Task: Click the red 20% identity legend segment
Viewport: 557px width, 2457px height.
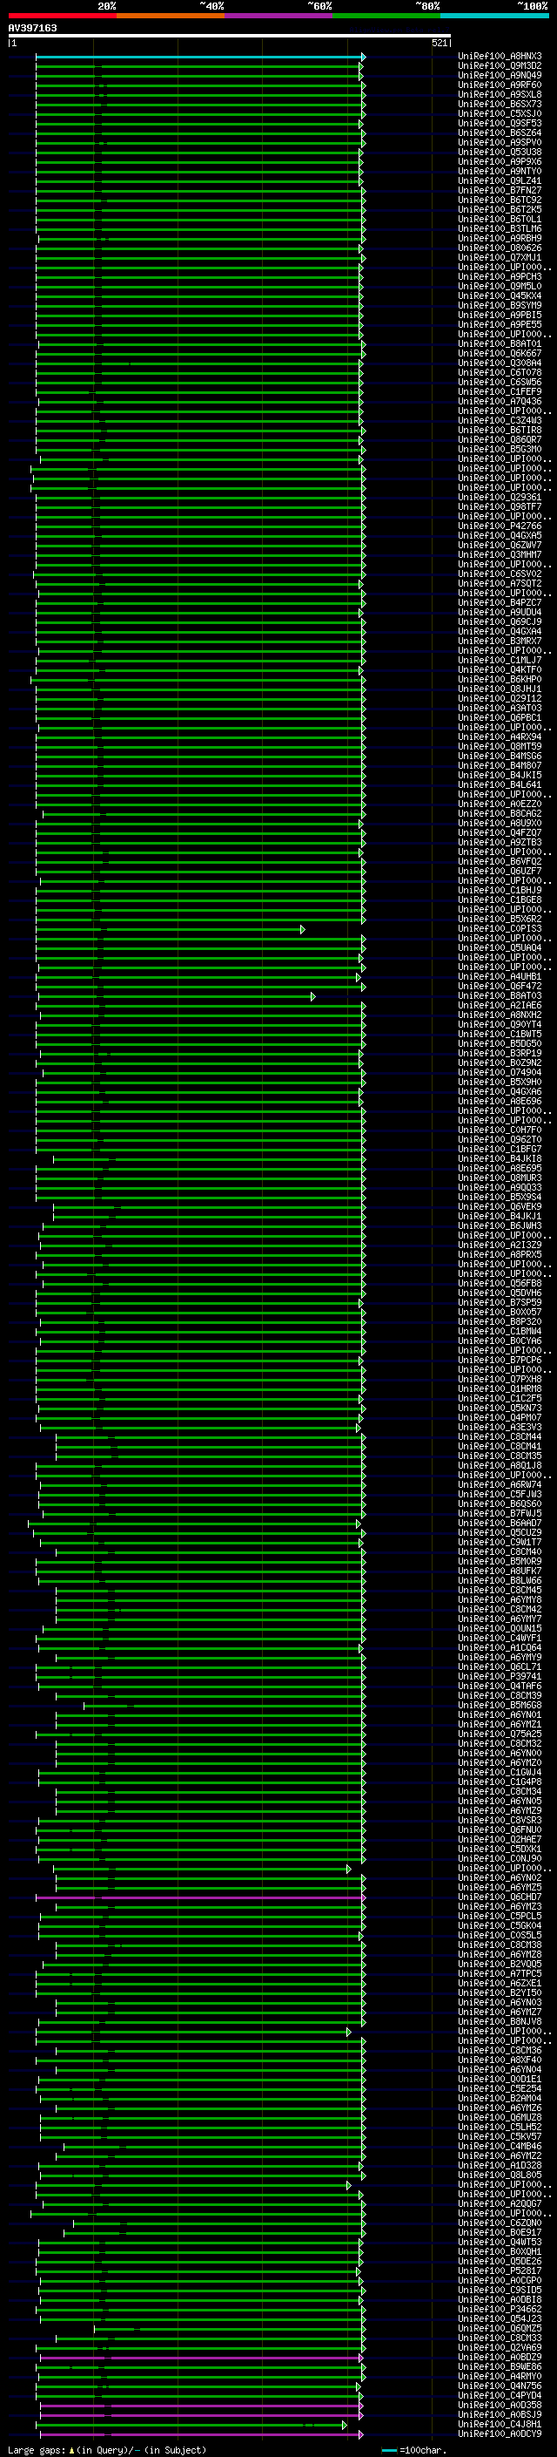Action: (x=62, y=16)
